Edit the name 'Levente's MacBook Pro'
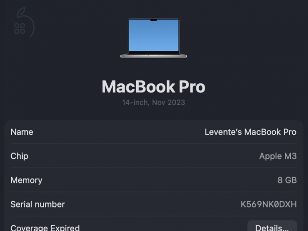This screenshot has width=308, height=231. [x=250, y=132]
